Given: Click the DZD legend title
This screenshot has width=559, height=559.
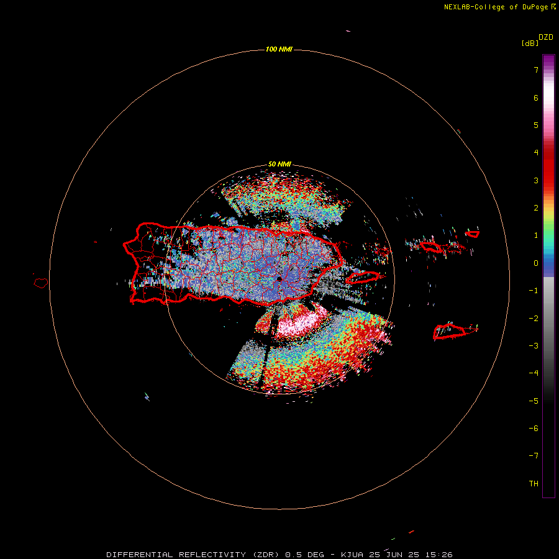Looking at the screenshot, I should [546, 37].
